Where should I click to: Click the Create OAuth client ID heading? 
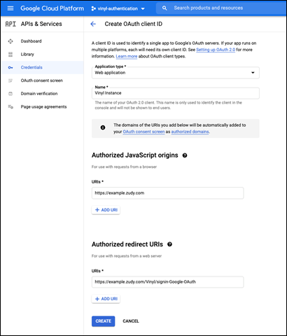click(x=134, y=24)
